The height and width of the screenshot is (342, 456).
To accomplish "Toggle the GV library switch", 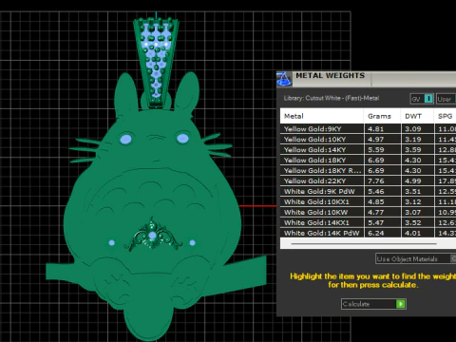I will point(422,99).
